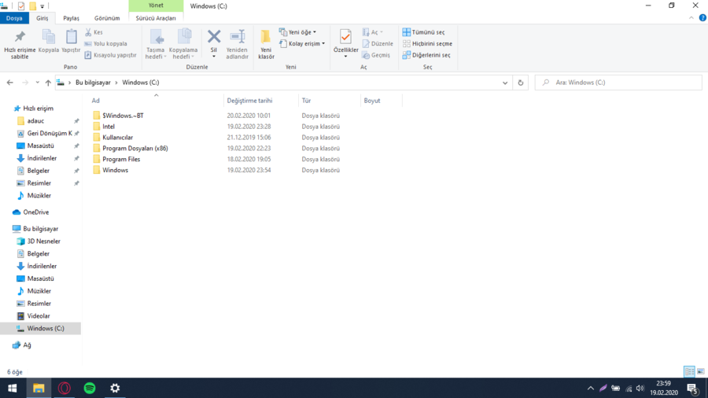This screenshot has width=708, height=398.
Task: Open the Görünüm ribbon tab
Action: pos(107,18)
